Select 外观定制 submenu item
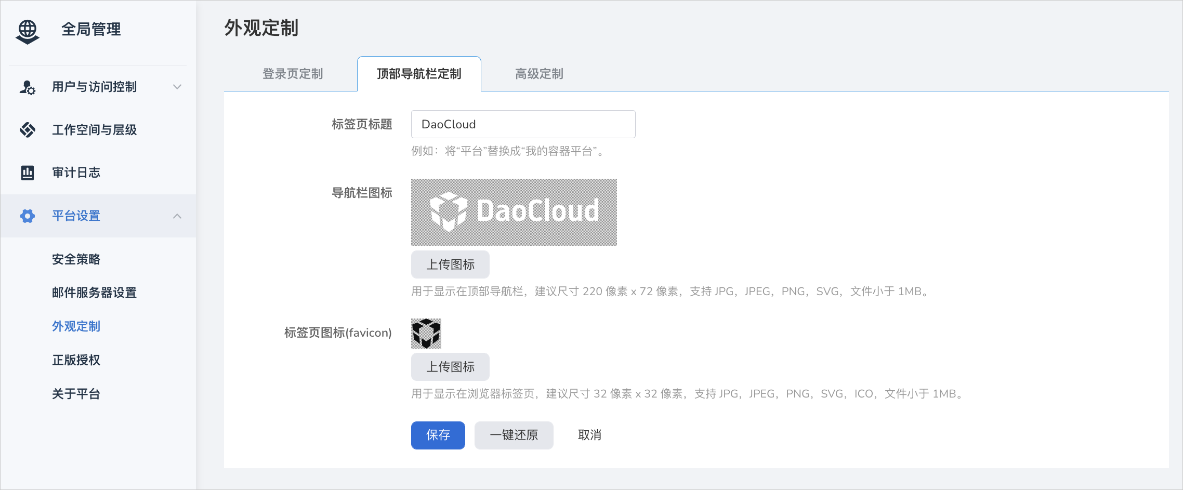 click(76, 326)
